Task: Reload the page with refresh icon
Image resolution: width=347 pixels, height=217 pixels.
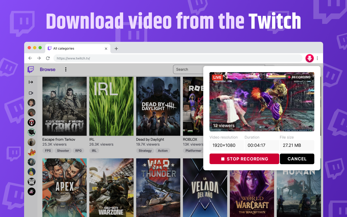Action: [48, 58]
